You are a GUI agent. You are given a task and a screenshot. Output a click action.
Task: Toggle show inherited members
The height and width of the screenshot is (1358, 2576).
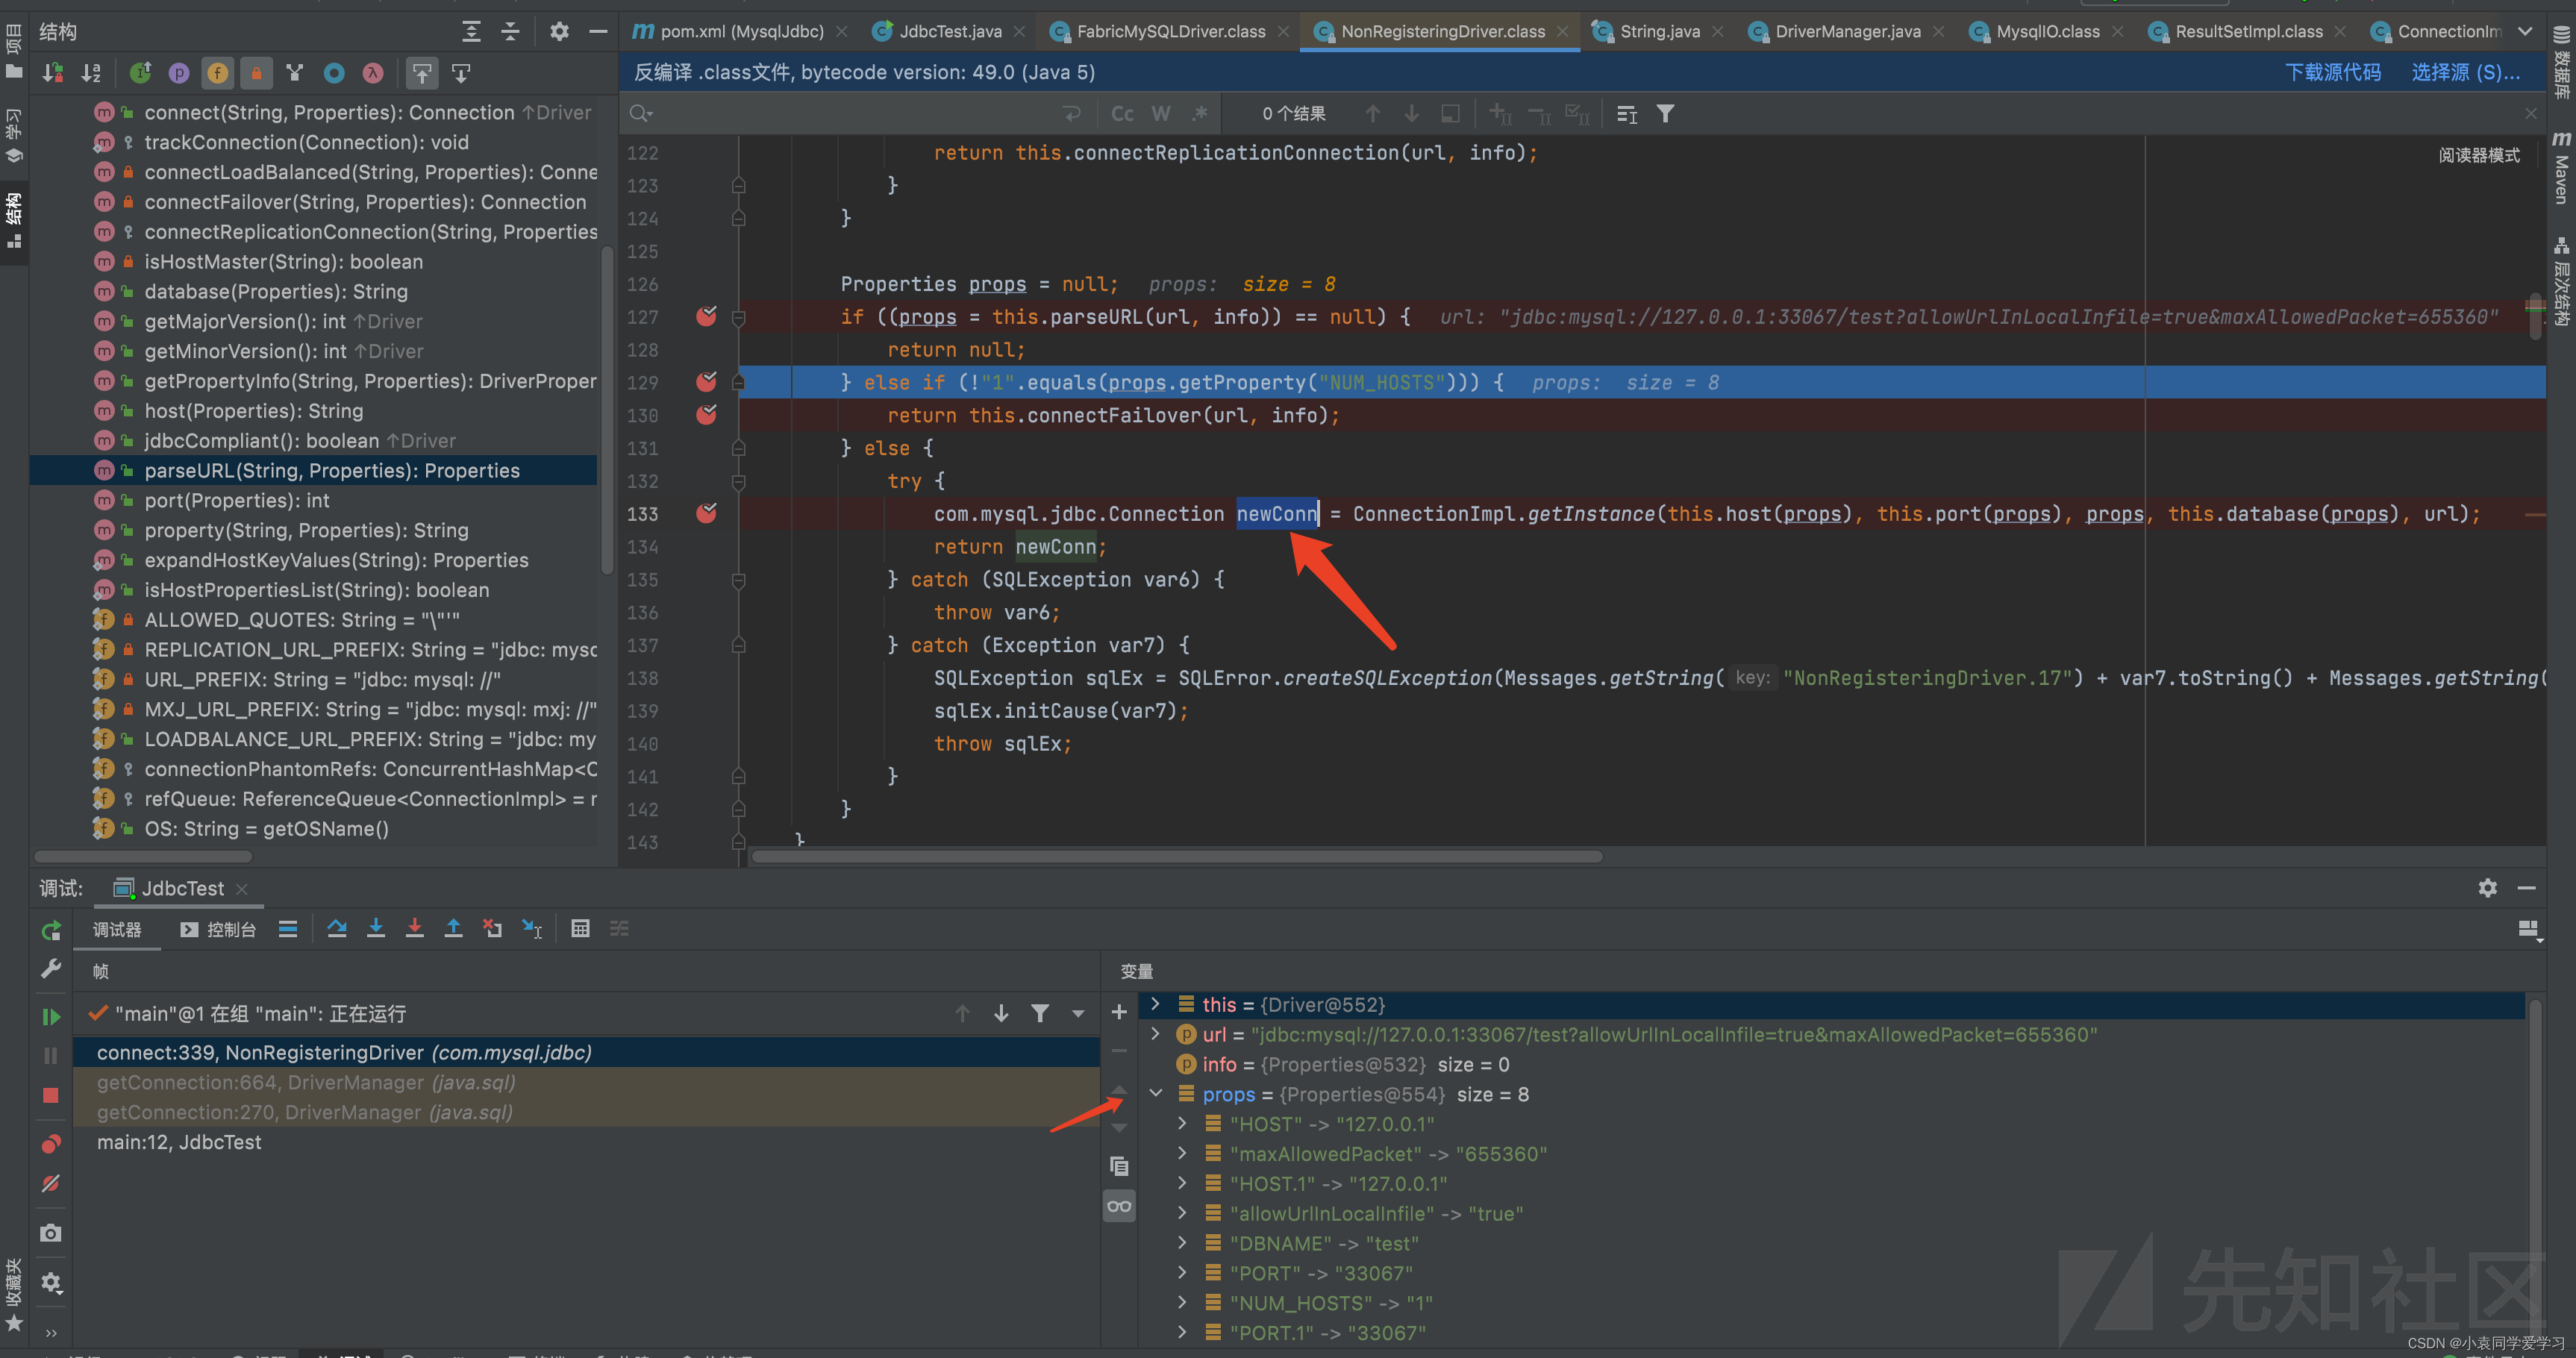(141, 73)
